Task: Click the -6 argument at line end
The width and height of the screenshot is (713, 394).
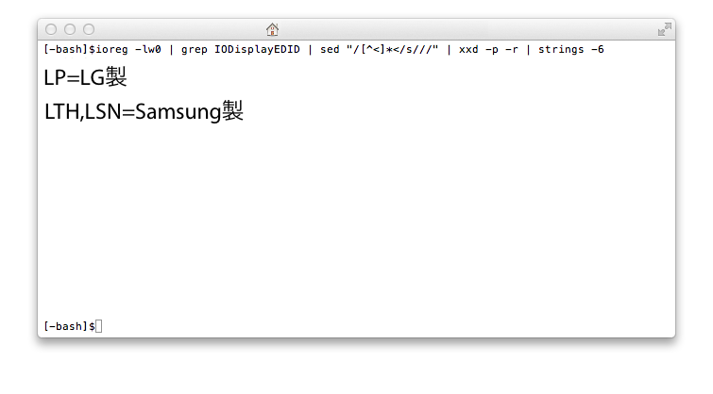Action: click(598, 49)
